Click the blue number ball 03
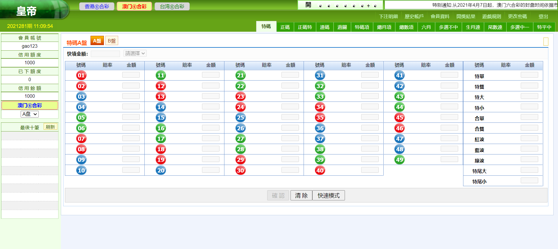 [x=81, y=97]
